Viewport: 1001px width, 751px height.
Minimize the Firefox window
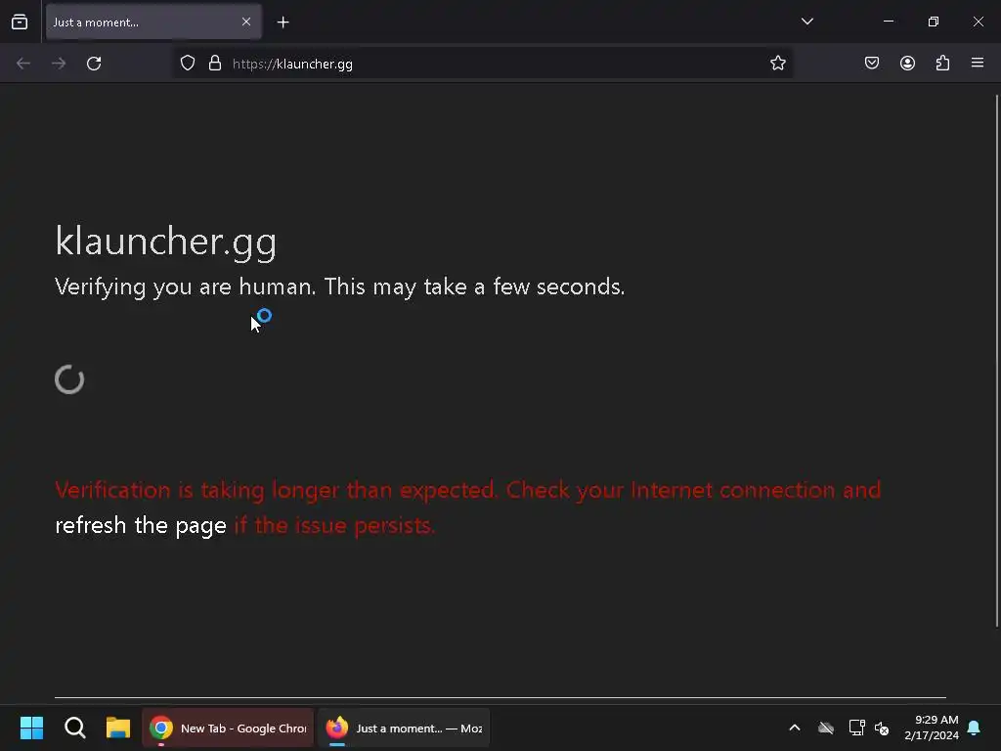pyautogui.click(x=888, y=22)
